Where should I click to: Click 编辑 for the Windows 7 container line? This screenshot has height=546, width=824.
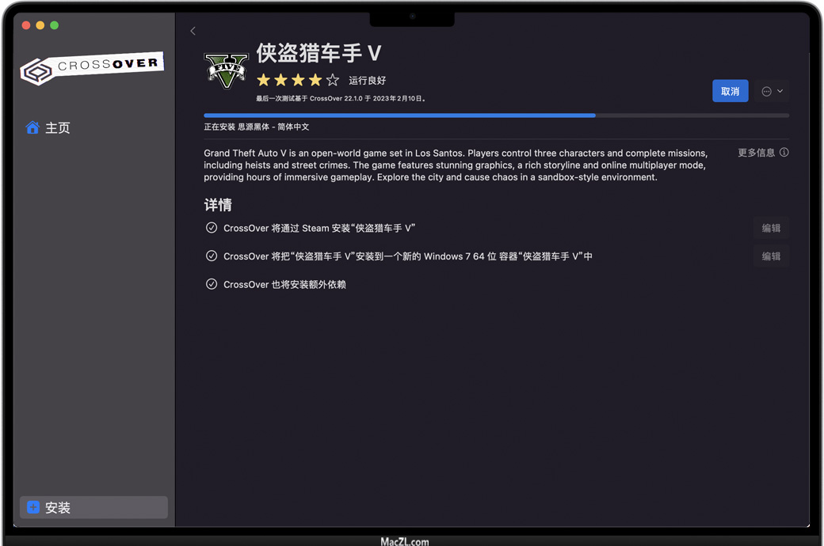tap(770, 256)
